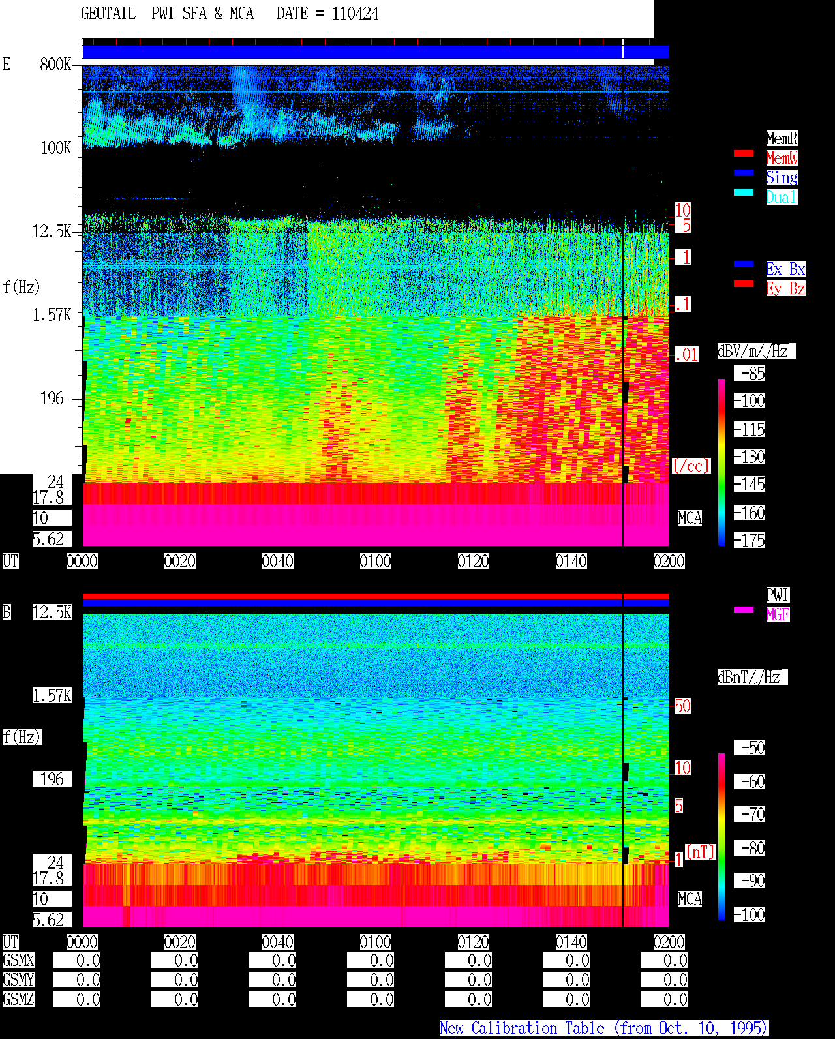The width and height of the screenshot is (835, 1039).
Task: Click the red MemW legend swatch
Action: 744,153
